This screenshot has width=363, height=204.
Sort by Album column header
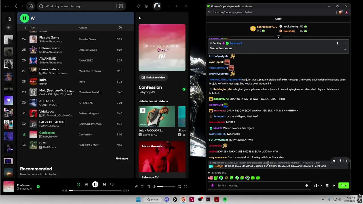pyautogui.click(x=83, y=27)
